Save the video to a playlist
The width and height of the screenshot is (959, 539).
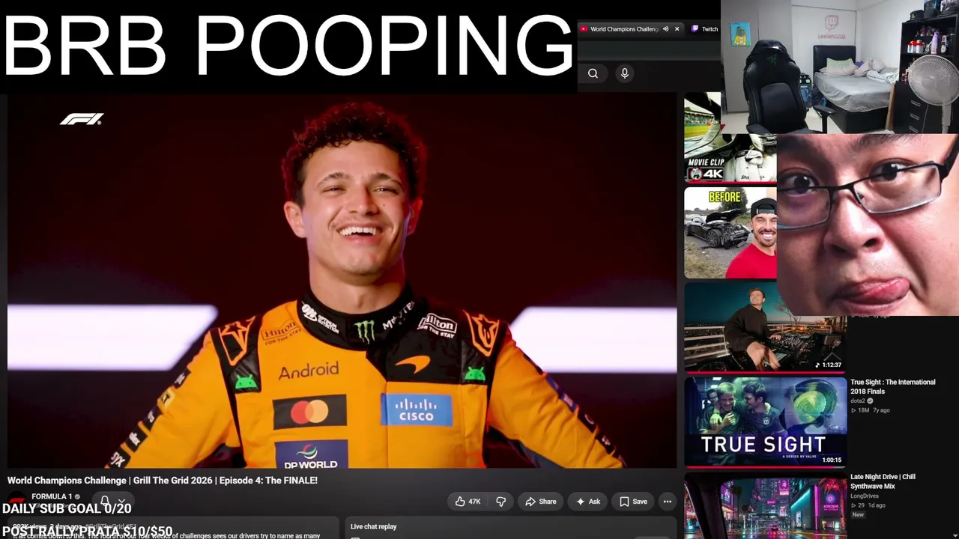[633, 502]
